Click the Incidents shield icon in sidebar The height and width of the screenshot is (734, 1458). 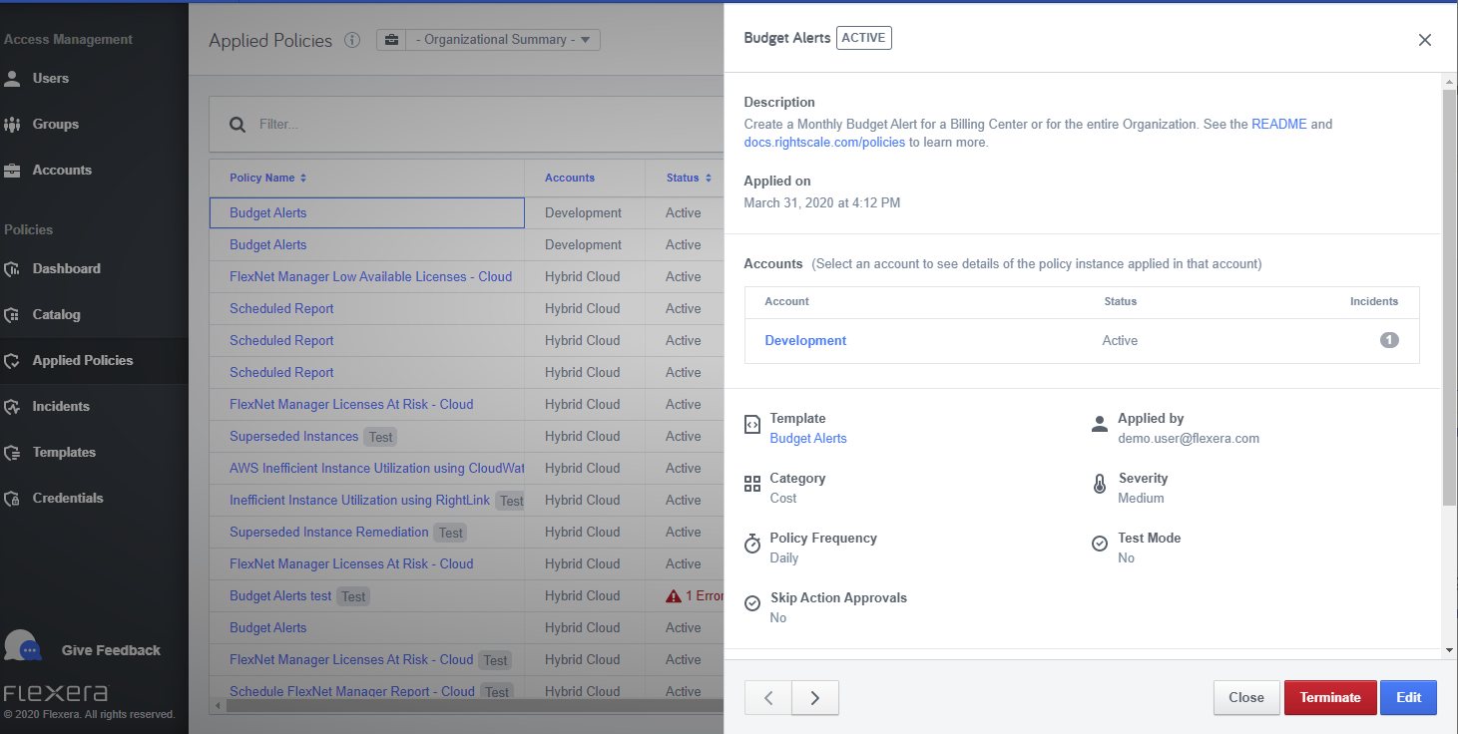click(x=12, y=406)
